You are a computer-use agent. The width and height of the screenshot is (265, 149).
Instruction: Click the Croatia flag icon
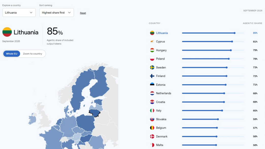point(152,102)
